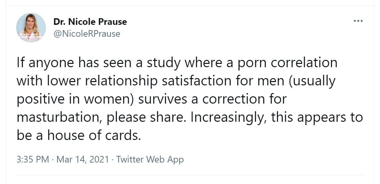The width and height of the screenshot is (380, 184).
Task: Click the tweet line starting "If anyone has seen"
Action: pyautogui.click(x=177, y=63)
